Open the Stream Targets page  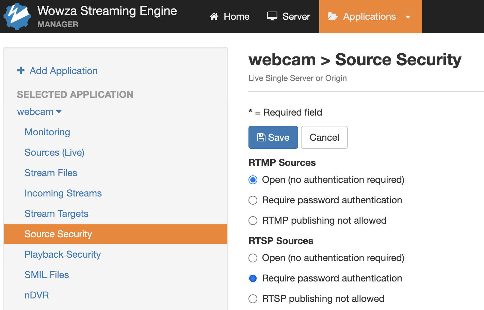[57, 213]
